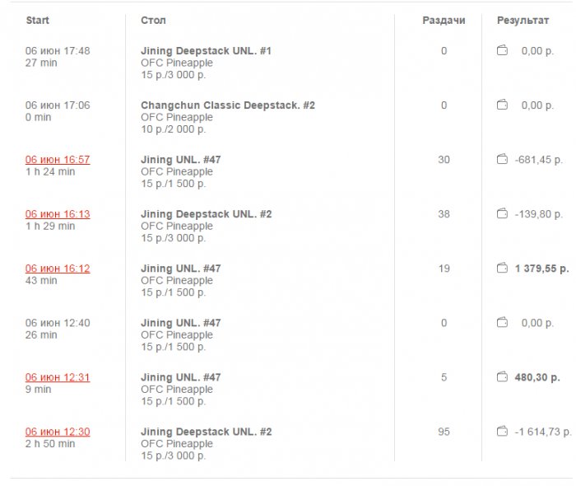Image resolution: width=576 pixels, height=486 pixels.
Task: Click wallet icon beside 0,00 р. for Jining Deepstack #1
Action: [502, 51]
